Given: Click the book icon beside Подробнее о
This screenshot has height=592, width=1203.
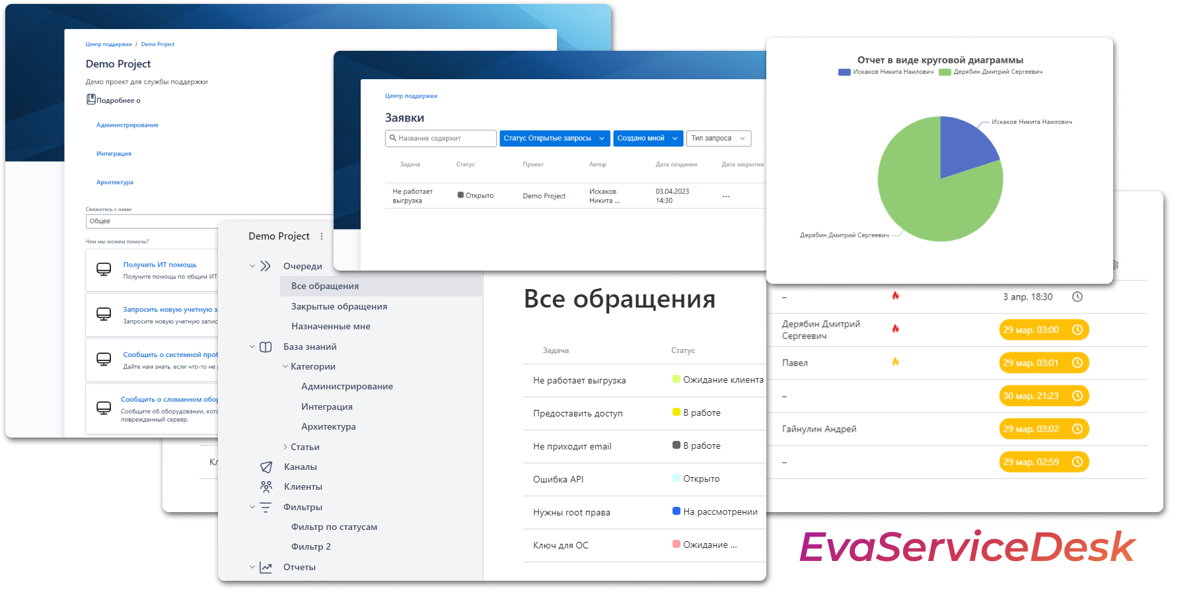Looking at the screenshot, I should pos(91,100).
